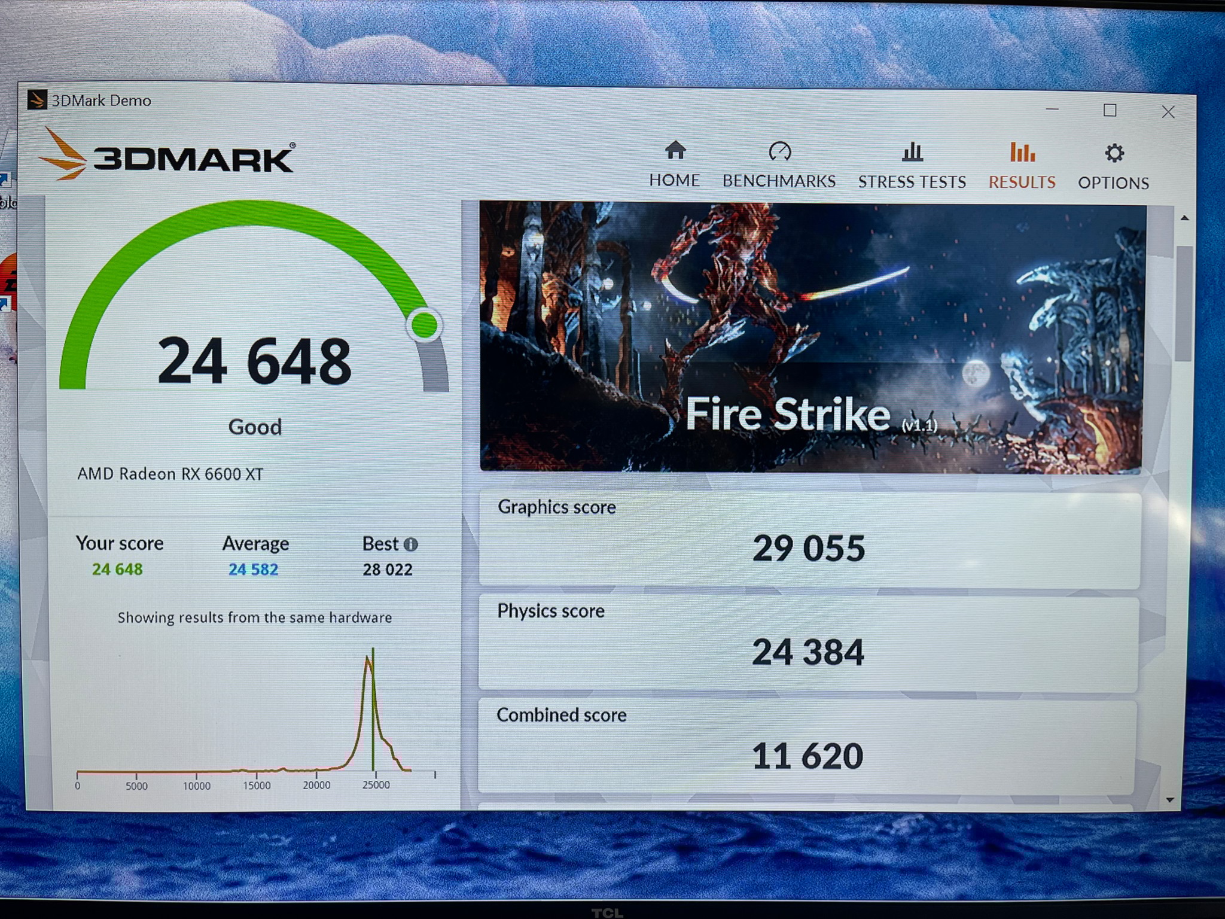Click the info icon next to Best
1225x919 pixels.
coord(411,544)
